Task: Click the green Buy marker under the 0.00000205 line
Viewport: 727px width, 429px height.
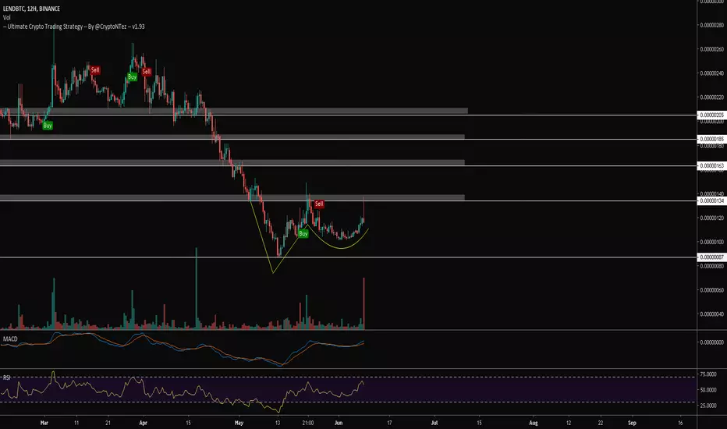Action: (x=48, y=126)
